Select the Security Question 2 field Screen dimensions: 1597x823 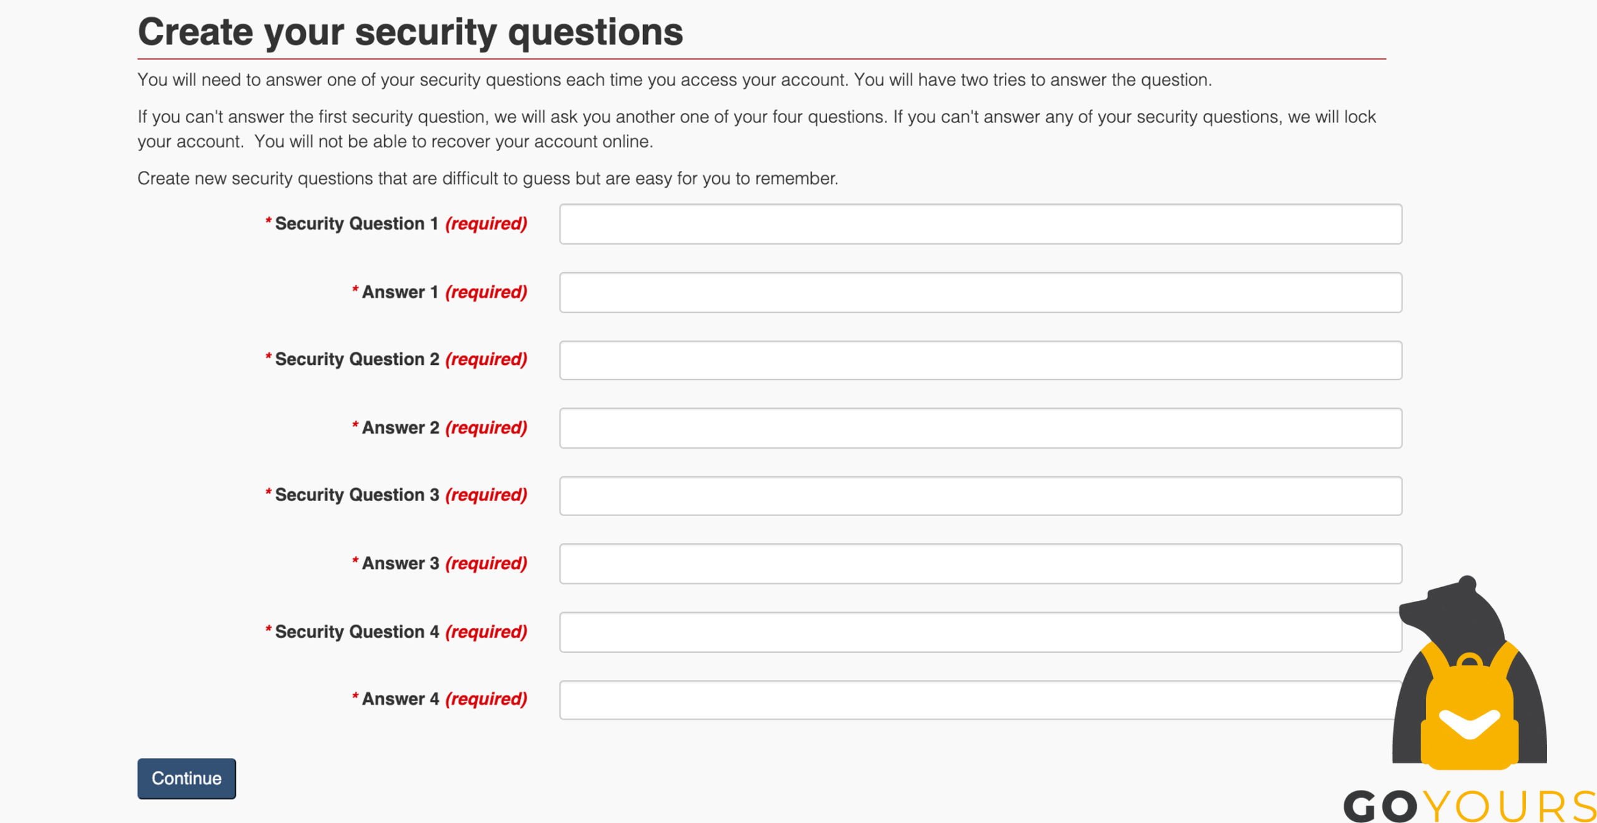(x=980, y=360)
